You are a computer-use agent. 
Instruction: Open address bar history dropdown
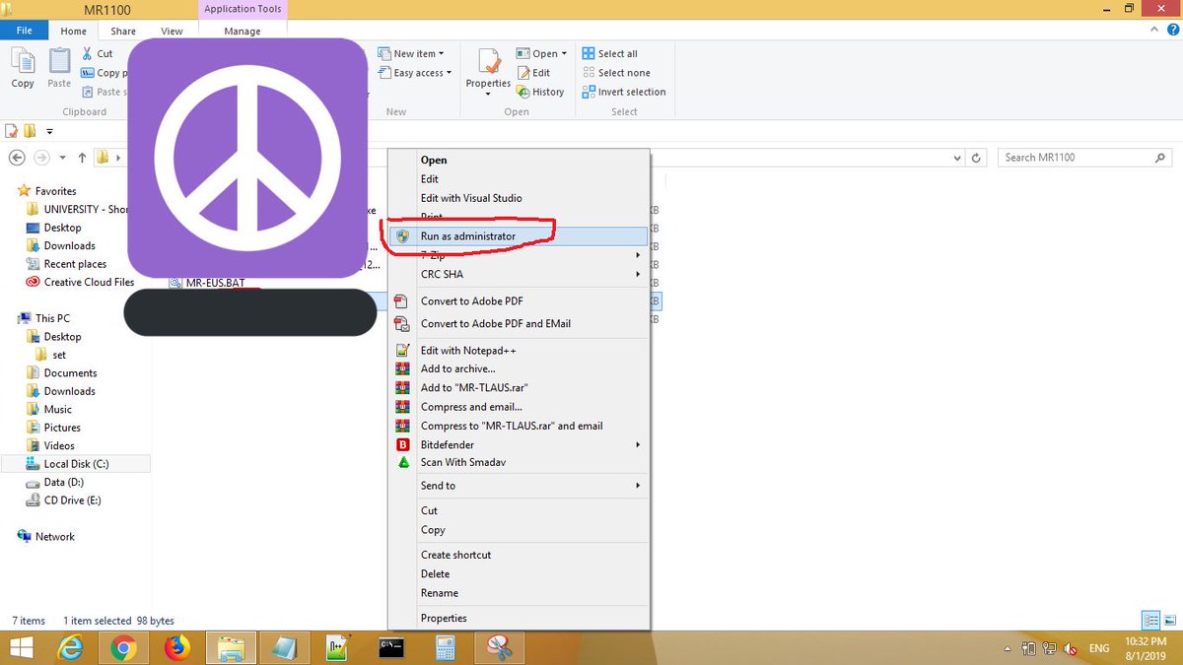pyautogui.click(x=957, y=158)
